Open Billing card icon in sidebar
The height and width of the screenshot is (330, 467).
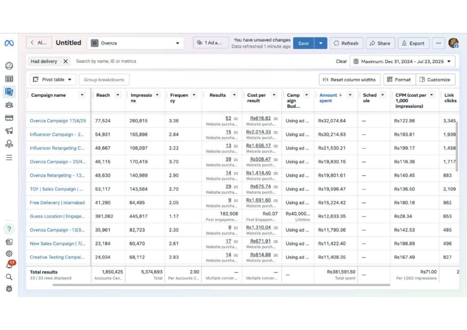coord(9,118)
